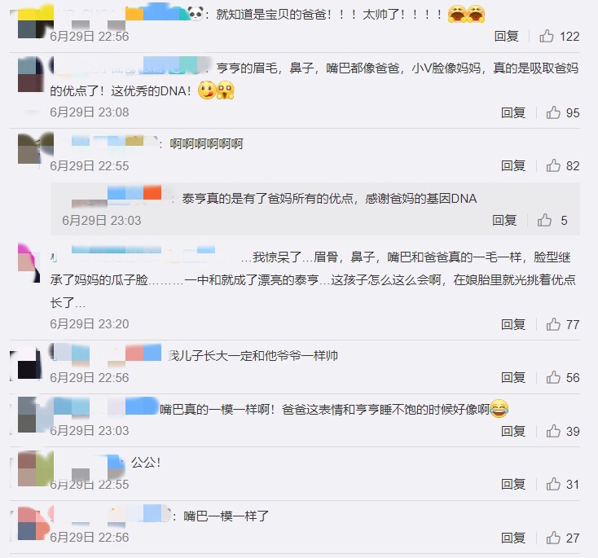Like the nested reply with 5 likes
This screenshot has height=558, width=598.
[x=544, y=220]
